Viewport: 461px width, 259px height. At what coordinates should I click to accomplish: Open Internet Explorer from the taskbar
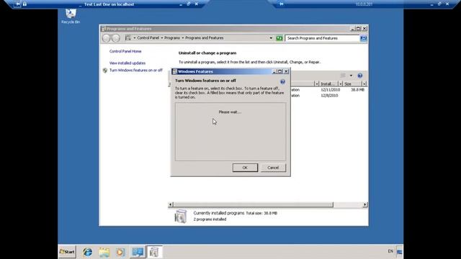(x=87, y=252)
